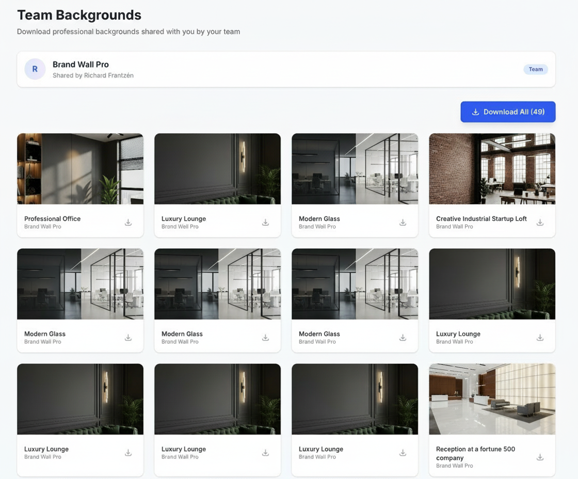
Task: Download the leftmost Modern Glass in the middle row
Action: click(128, 338)
